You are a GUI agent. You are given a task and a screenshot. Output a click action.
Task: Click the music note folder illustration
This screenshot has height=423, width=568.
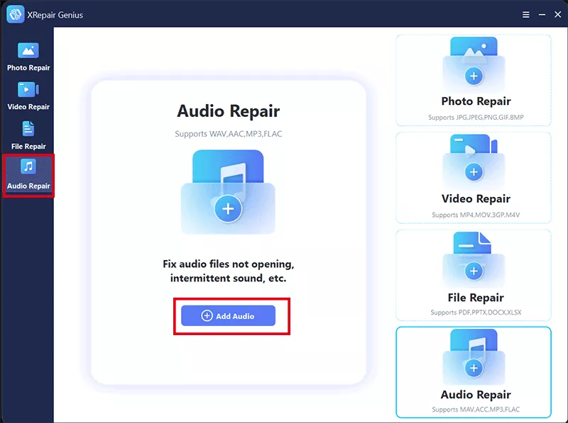pyautogui.click(x=228, y=192)
